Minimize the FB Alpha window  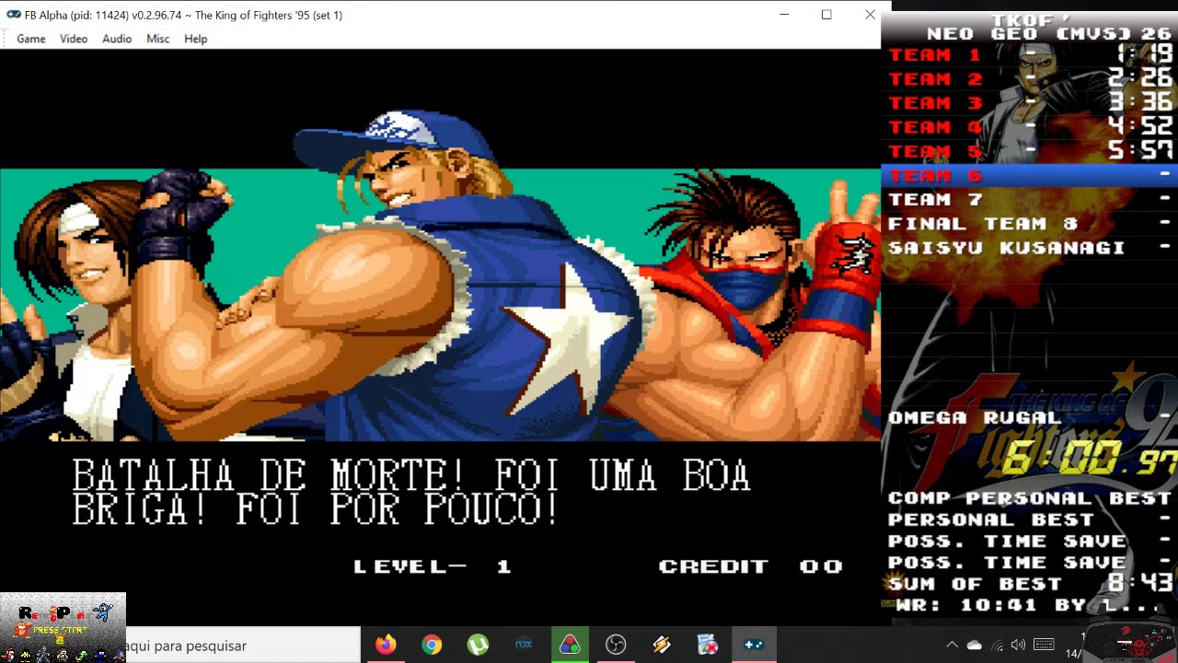(x=784, y=15)
